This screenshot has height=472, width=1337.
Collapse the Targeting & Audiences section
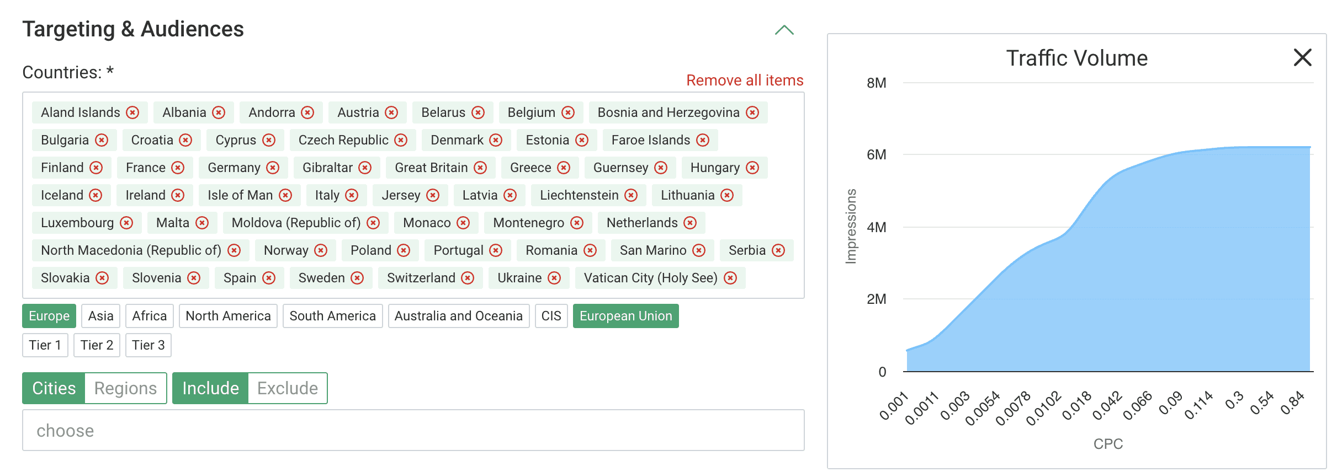tap(784, 30)
